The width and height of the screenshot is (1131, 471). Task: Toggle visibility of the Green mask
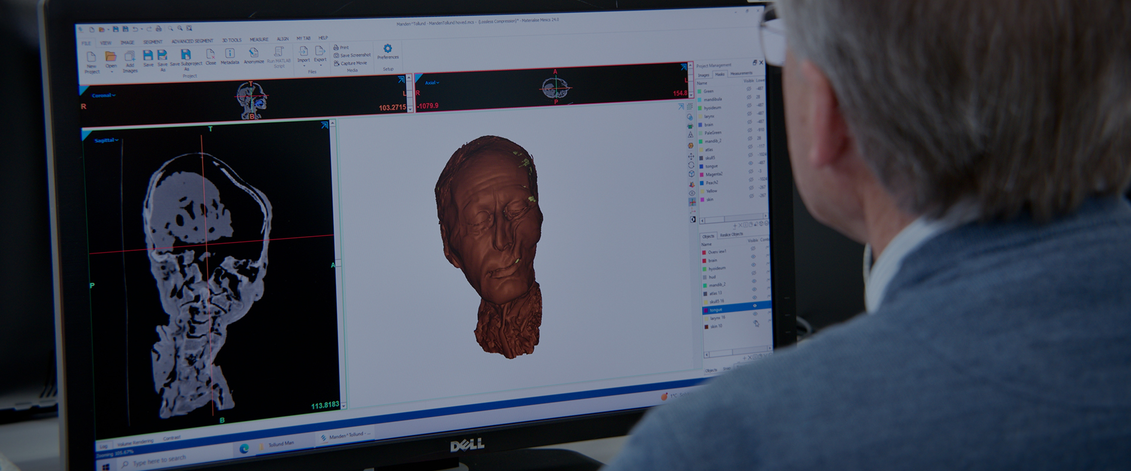(x=749, y=89)
